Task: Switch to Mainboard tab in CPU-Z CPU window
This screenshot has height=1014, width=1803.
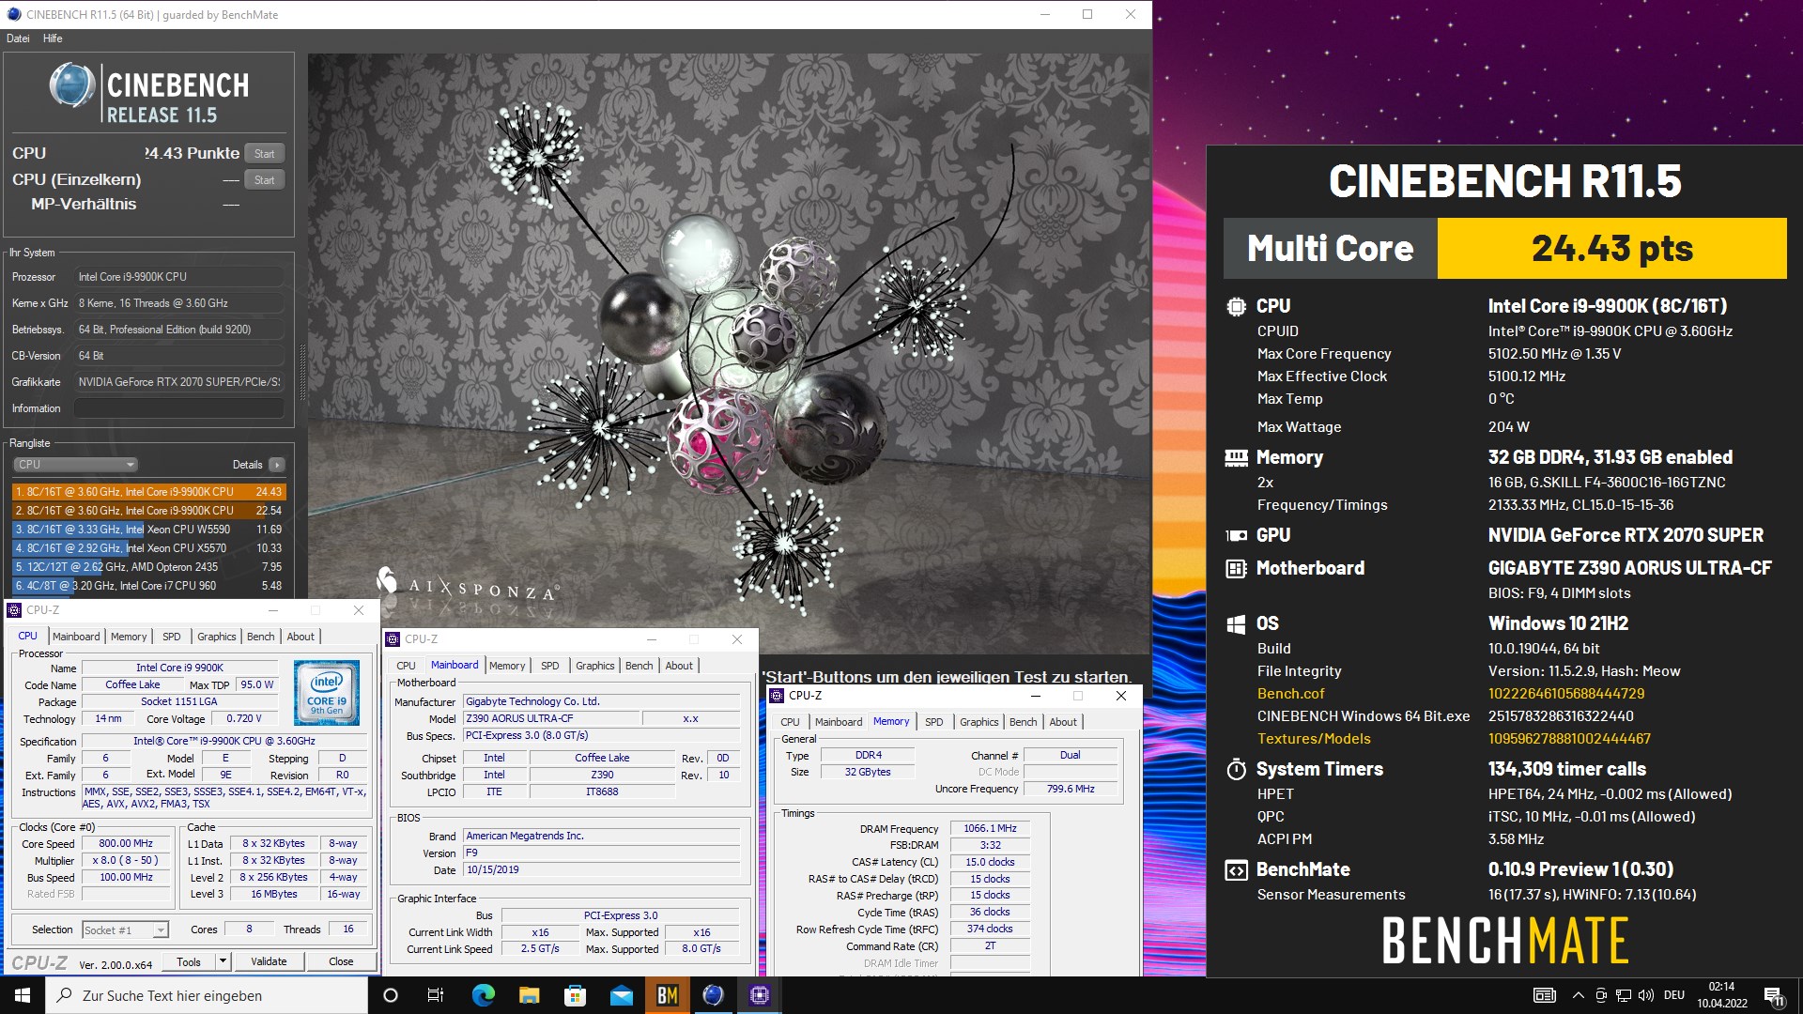Action: [x=76, y=637]
